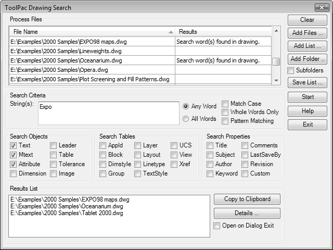This screenshot has width=333, height=250.
Task: Check the Subject search property
Action: click(210, 155)
